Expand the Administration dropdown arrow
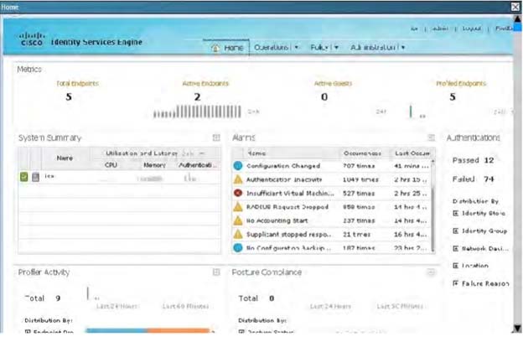 [x=403, y=48]
